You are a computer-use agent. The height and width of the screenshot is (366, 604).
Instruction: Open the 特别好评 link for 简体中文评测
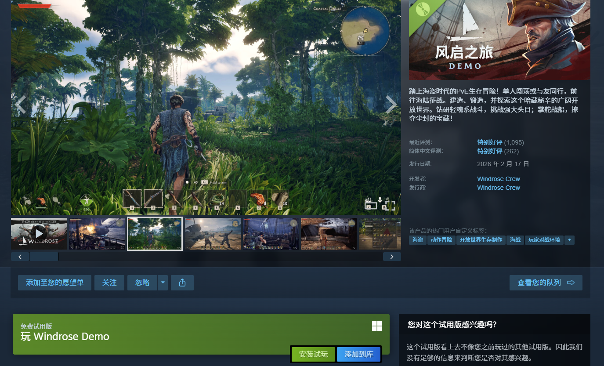pyautogui.click(x=490, y=151)
